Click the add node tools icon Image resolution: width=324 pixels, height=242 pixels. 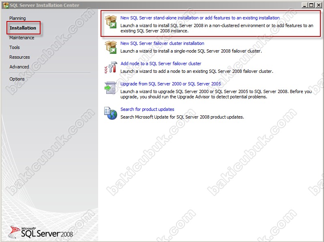111,68
